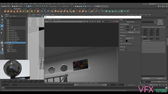This screenshot has width=168, height=94.
Task: Click the four-pane layout icon in toolbox
Action: click(2, 46)
